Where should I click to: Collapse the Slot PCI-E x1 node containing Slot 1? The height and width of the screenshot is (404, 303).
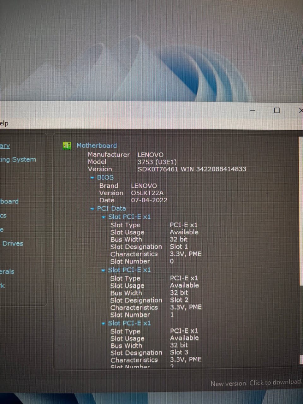103,217
